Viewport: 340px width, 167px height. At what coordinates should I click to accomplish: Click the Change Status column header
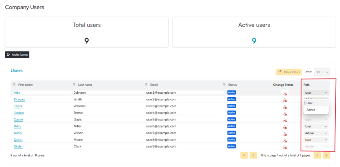pos(283,85)
